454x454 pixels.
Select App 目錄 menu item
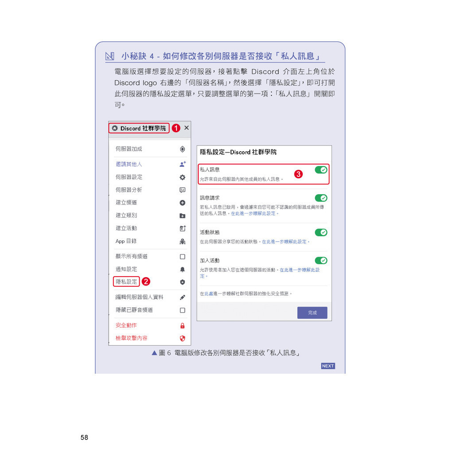[x=150, y=241]
